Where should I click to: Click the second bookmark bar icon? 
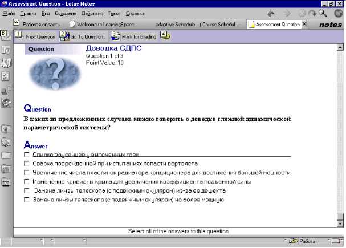tap(6, 50)
